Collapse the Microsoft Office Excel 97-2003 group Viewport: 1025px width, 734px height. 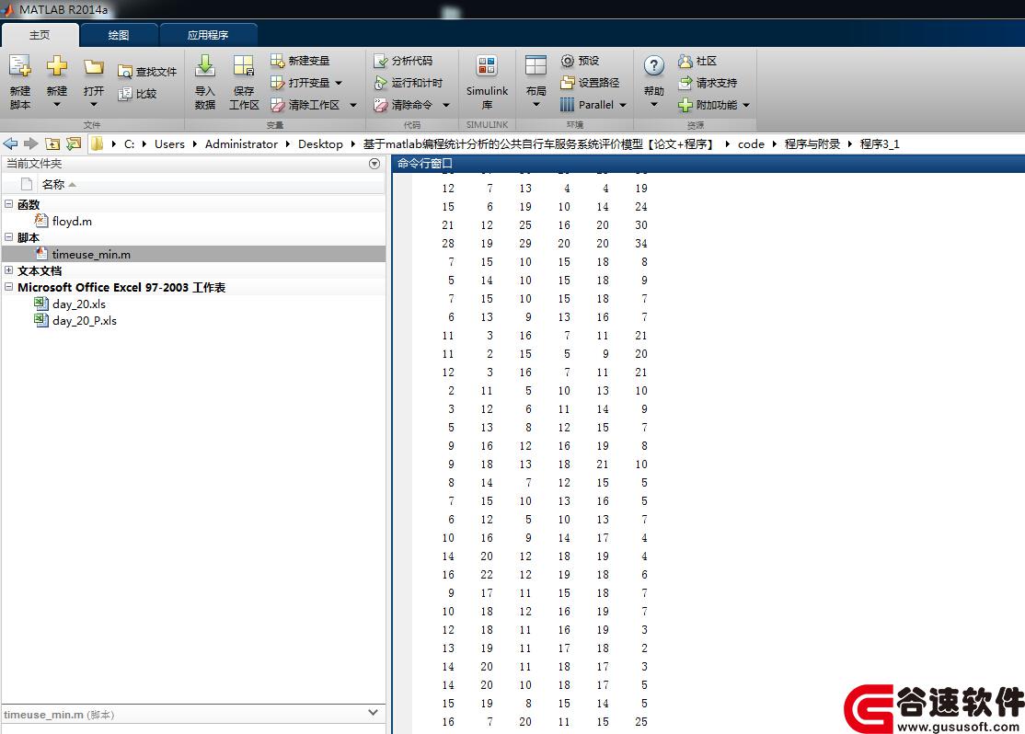(8, 287)
